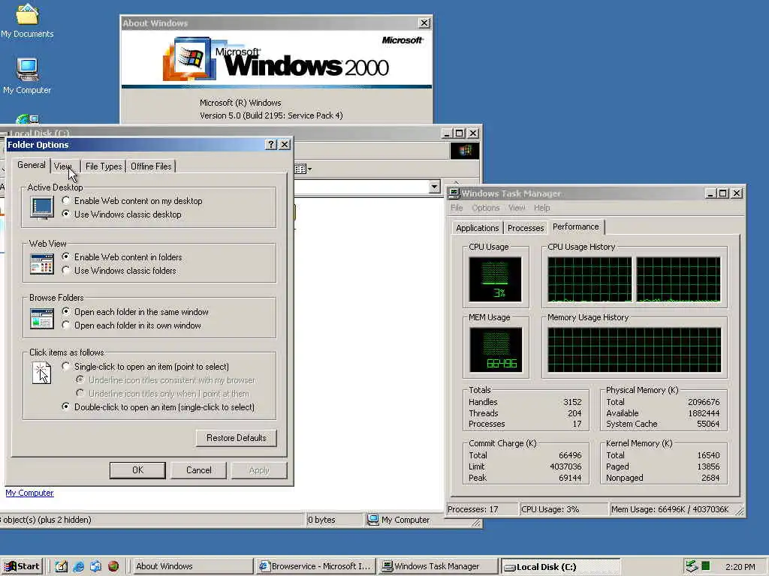Open Task Manager View menu
The height and width of the screenshot is (576, 769).
517,208
